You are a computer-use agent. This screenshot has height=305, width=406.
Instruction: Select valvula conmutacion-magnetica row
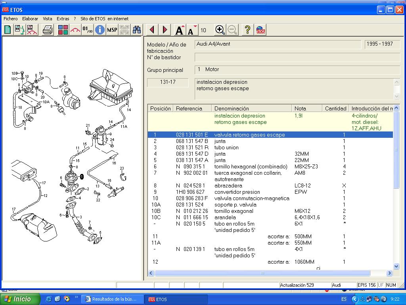270,199
